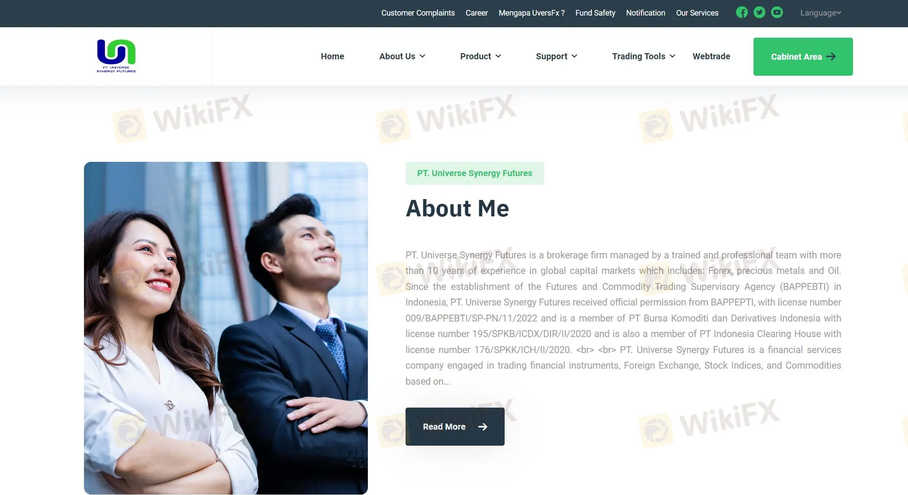Open the Career link
Image resolution: width=908 pixels, height=495 pixels.
coord(477,13)
